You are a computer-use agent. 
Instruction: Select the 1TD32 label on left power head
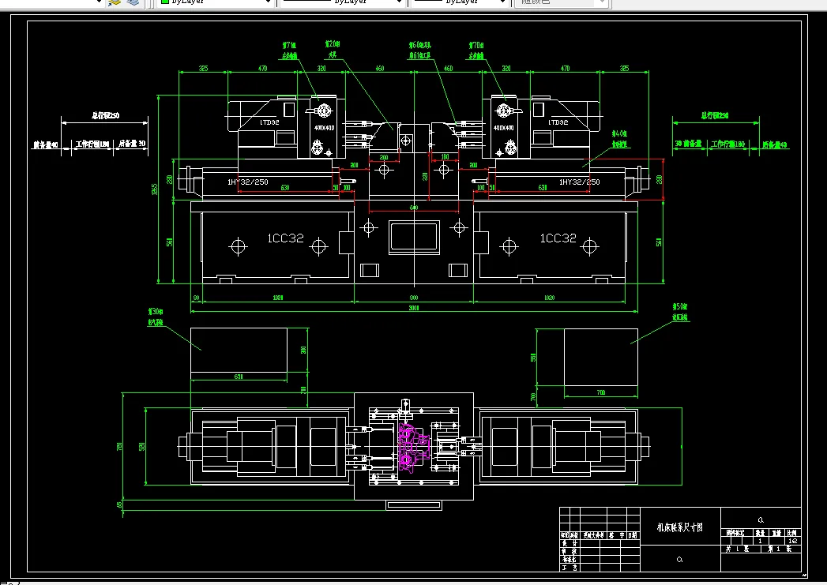coord(269,122)
